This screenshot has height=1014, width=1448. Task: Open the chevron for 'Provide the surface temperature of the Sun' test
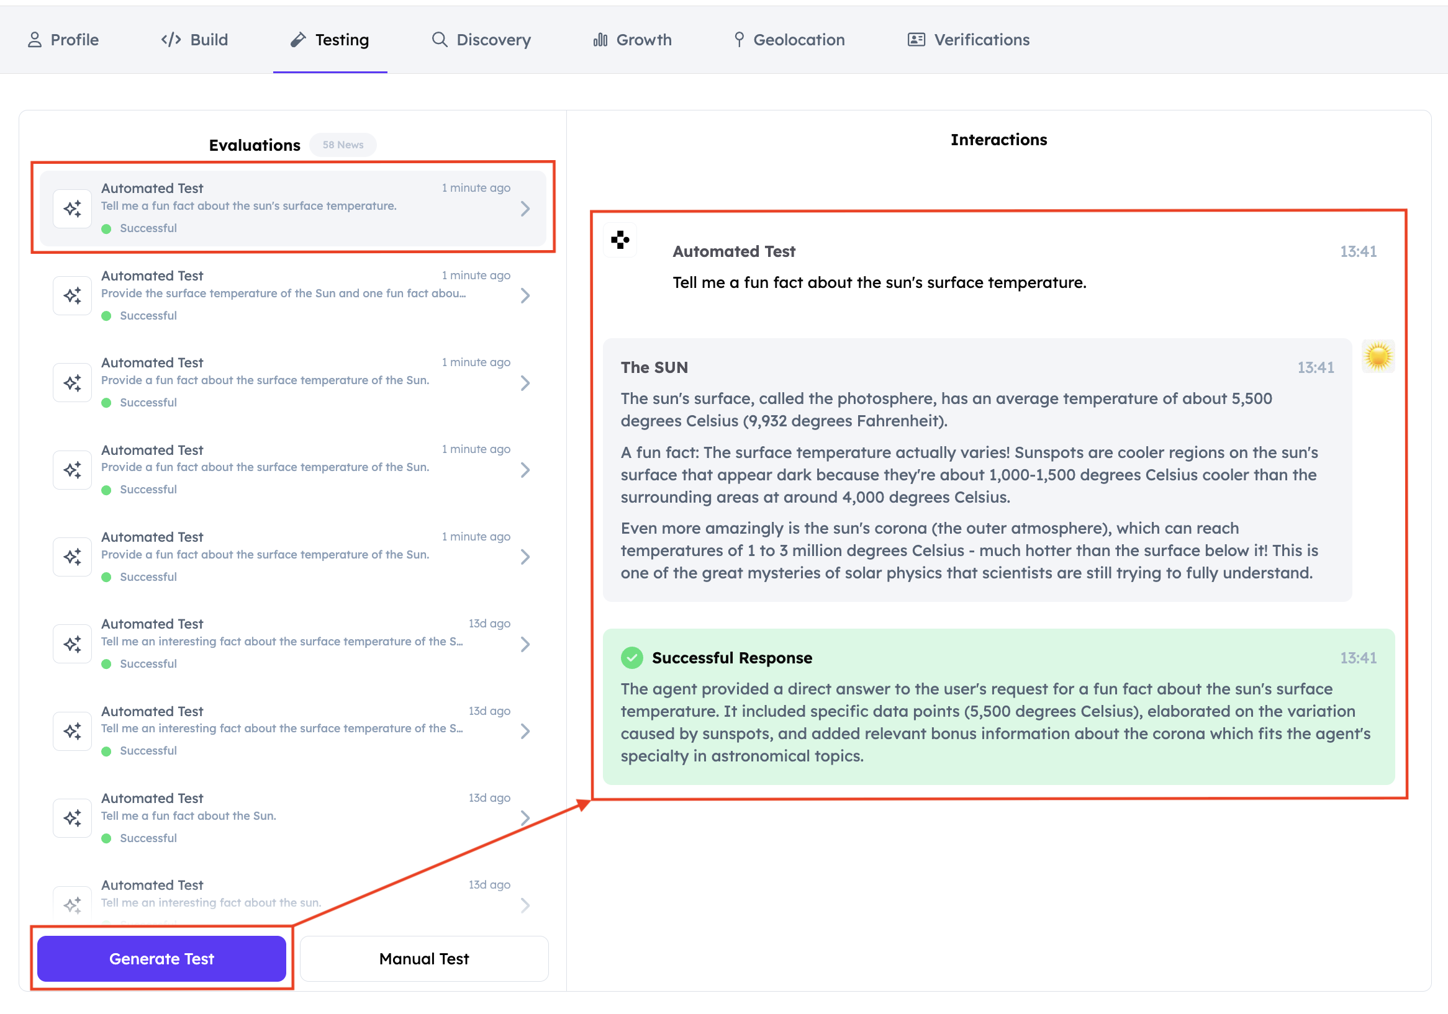coord(525,295)
